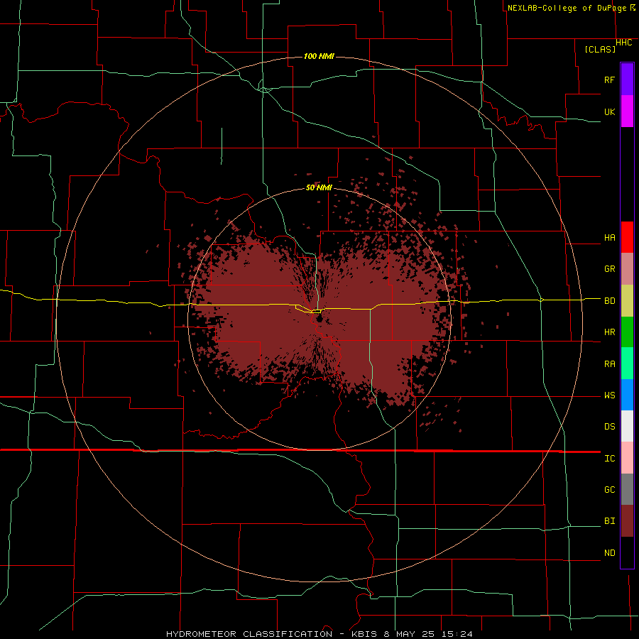Click the BI brown legend swatch

tap(627, 521)
